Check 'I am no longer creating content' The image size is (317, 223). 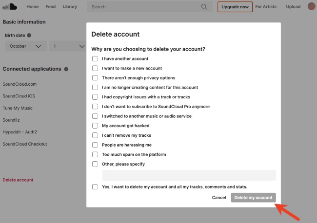click(x=95, y=87)
